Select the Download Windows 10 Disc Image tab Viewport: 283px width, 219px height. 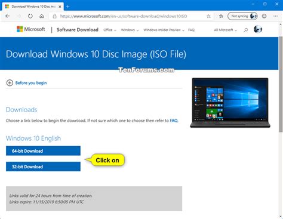[33, 7]
